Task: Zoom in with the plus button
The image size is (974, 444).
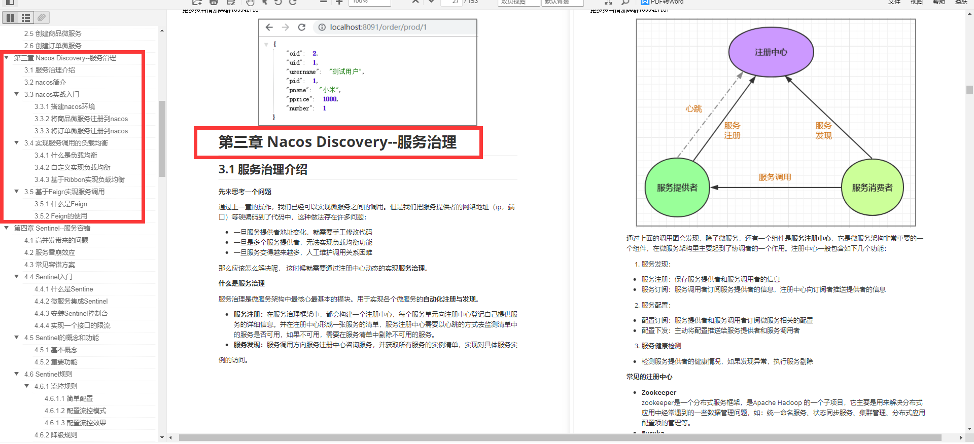Action: pyautogui.click(x=339, y=2)
